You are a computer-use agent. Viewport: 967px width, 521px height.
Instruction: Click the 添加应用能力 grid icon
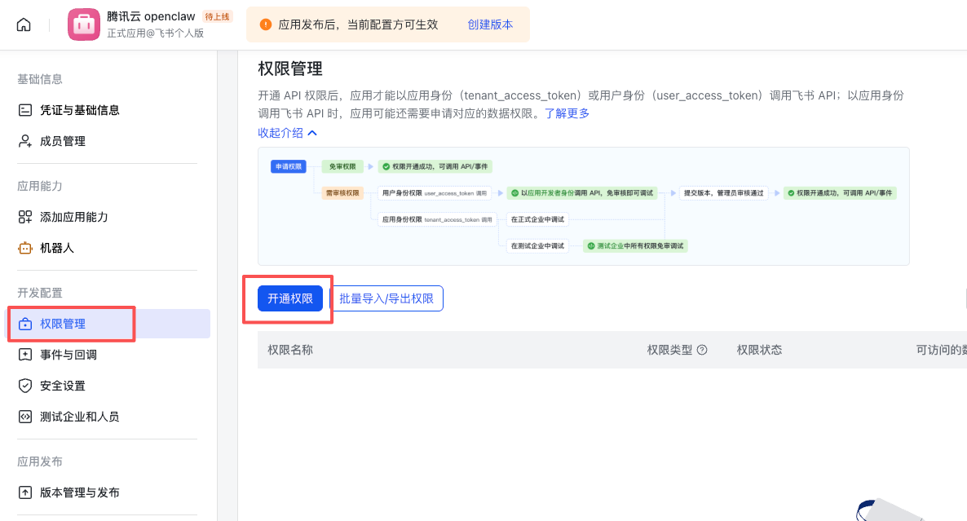click(25, 217)
